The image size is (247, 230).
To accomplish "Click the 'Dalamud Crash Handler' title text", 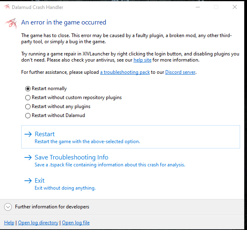I will (x=37, y=7).
